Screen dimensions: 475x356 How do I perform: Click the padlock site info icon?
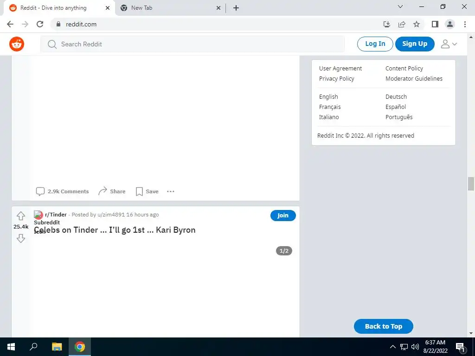(x=58, y=24)
